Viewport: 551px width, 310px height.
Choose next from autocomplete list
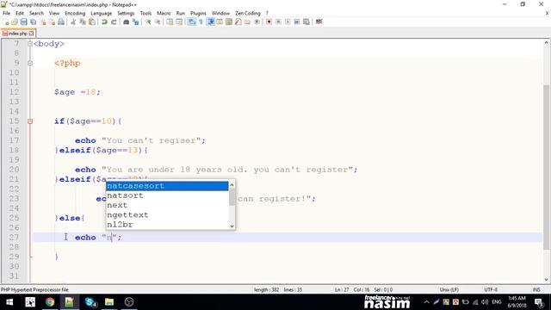pyautogui.click(x=167, y=205)
